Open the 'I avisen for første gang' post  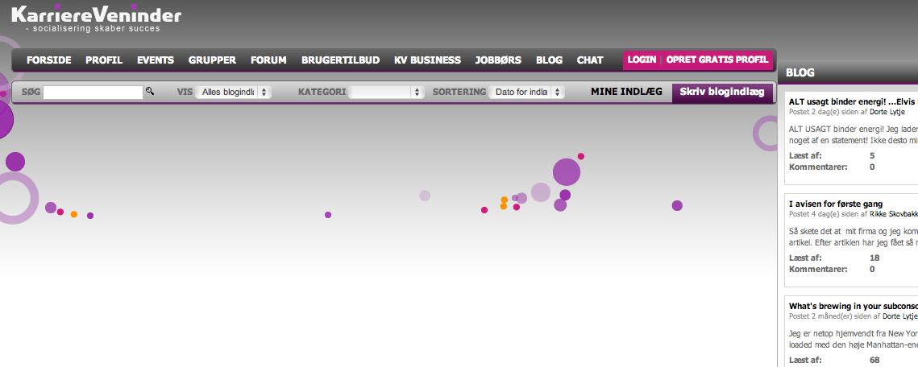(836, 204)
